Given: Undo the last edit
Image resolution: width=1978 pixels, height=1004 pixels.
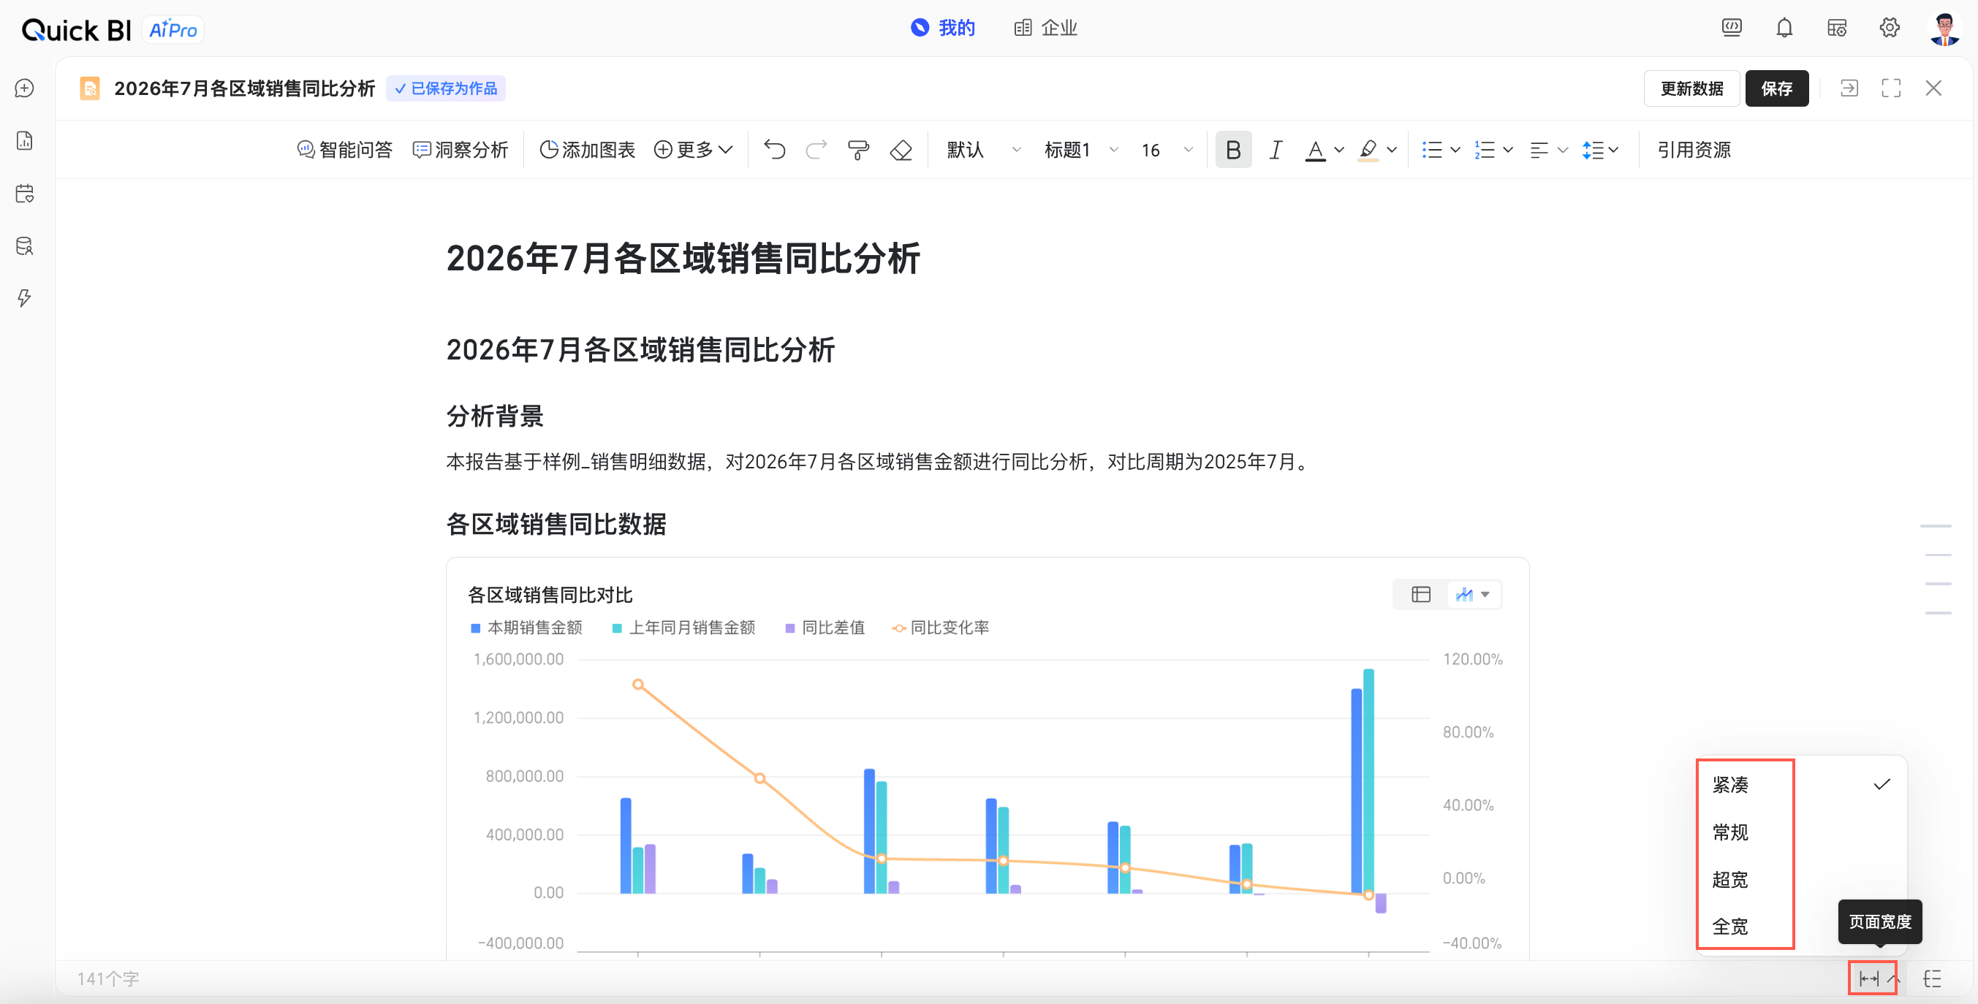Looking at the screenshot, I should (x=775, y=150).
